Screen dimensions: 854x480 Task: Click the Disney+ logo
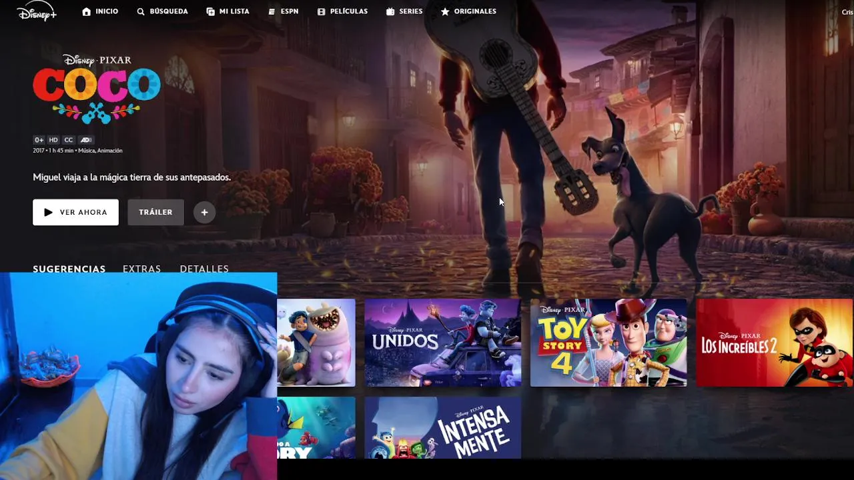tap(37, 11)
